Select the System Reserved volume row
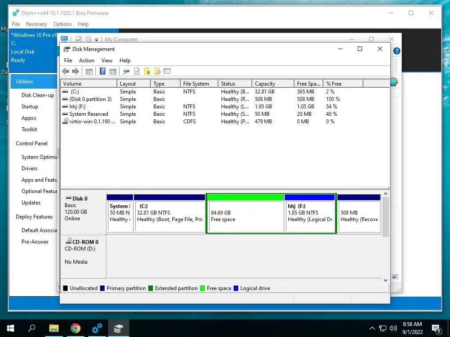The height and width of the screenshot is (337, 450). (225, 114)
